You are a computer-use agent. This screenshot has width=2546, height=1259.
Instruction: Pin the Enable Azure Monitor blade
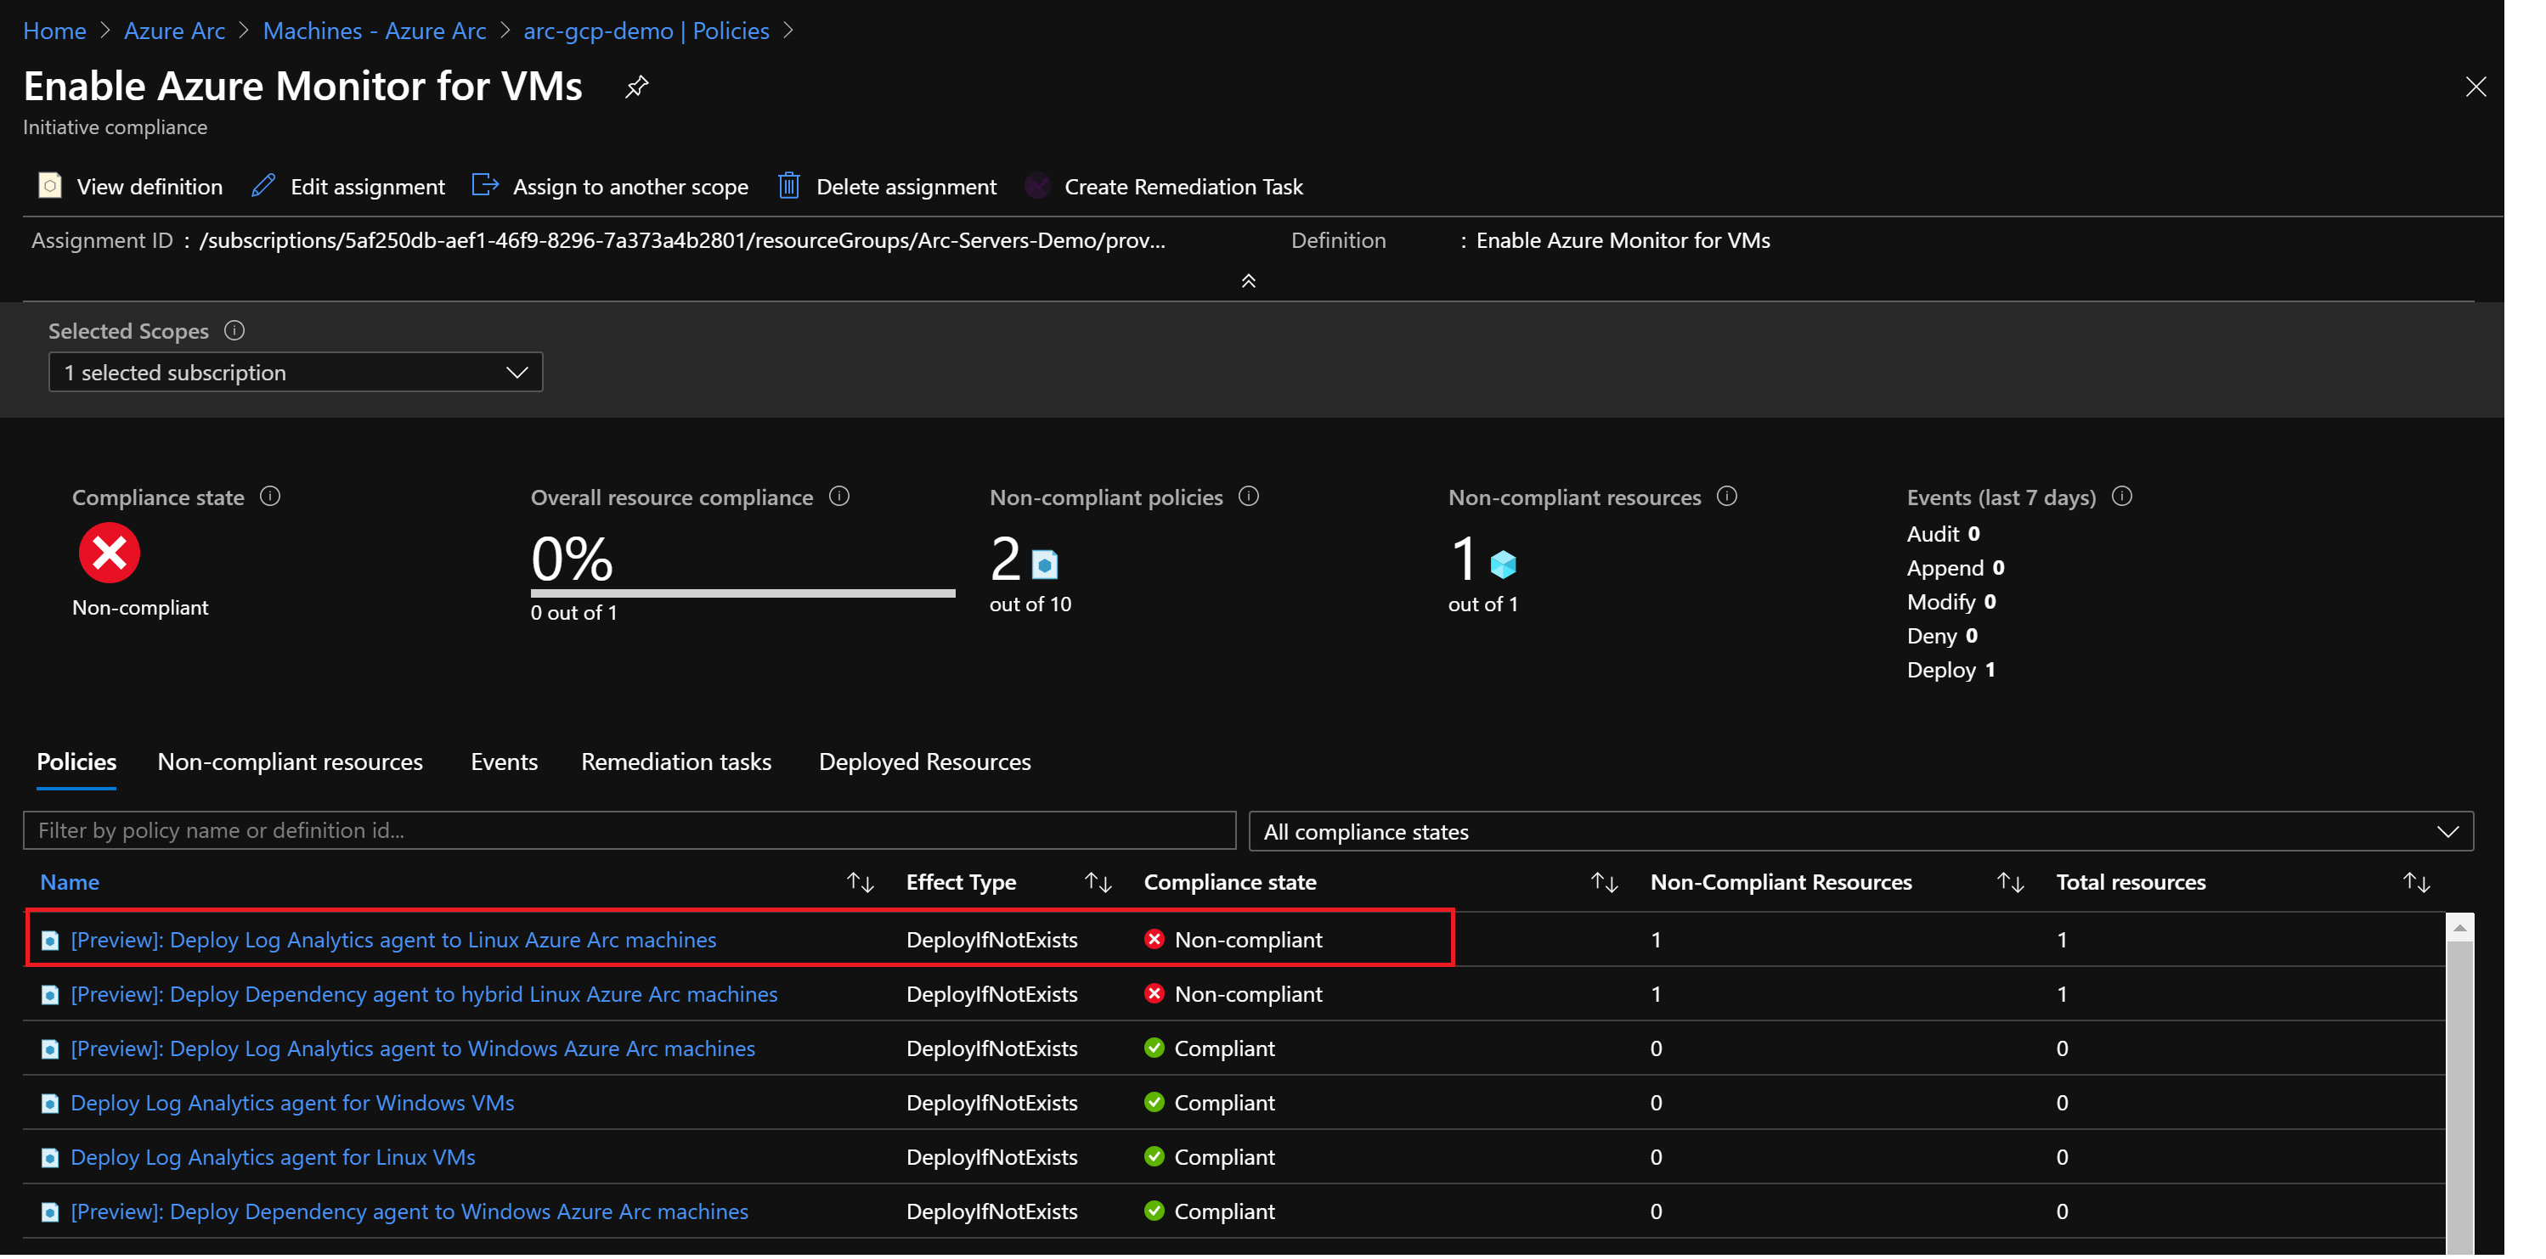(636, 87)
